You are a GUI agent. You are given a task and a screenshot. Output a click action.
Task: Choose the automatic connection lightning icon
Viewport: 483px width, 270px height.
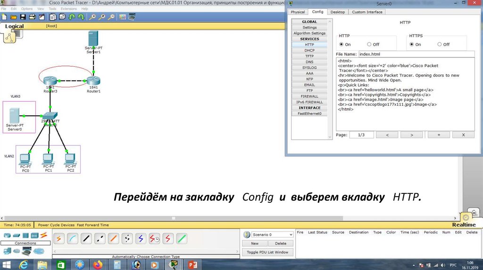59,238
